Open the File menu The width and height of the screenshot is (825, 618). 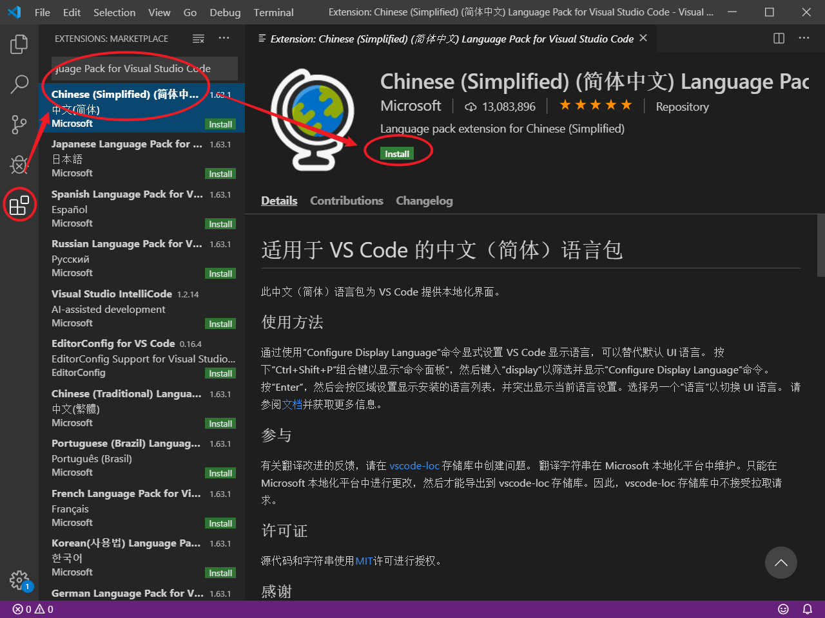tap(43, 12)
